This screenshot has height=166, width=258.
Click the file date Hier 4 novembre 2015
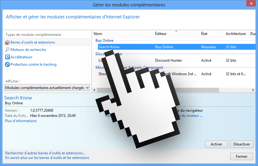point(53,116)
